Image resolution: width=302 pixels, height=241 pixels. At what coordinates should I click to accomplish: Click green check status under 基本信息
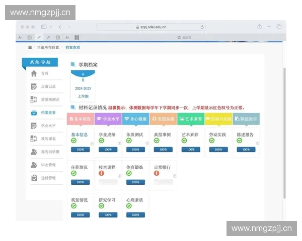click(73, 141)
